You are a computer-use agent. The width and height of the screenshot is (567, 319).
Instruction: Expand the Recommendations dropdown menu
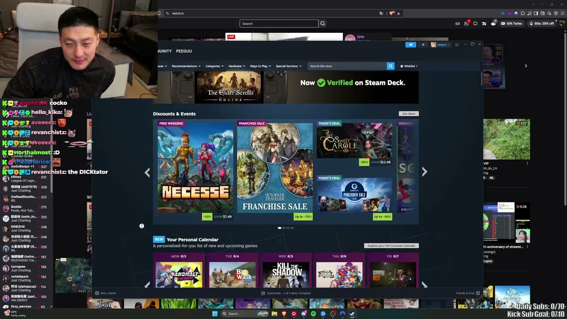(x=186, y=66)
